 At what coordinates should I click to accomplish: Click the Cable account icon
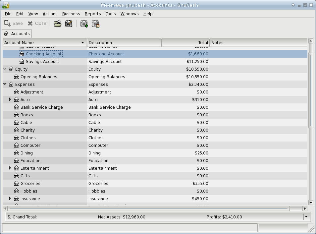point(16,122)
